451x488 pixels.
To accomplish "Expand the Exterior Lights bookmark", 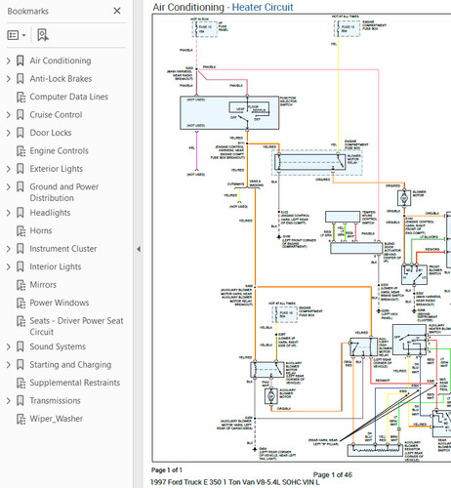I will tap(9, 169).
